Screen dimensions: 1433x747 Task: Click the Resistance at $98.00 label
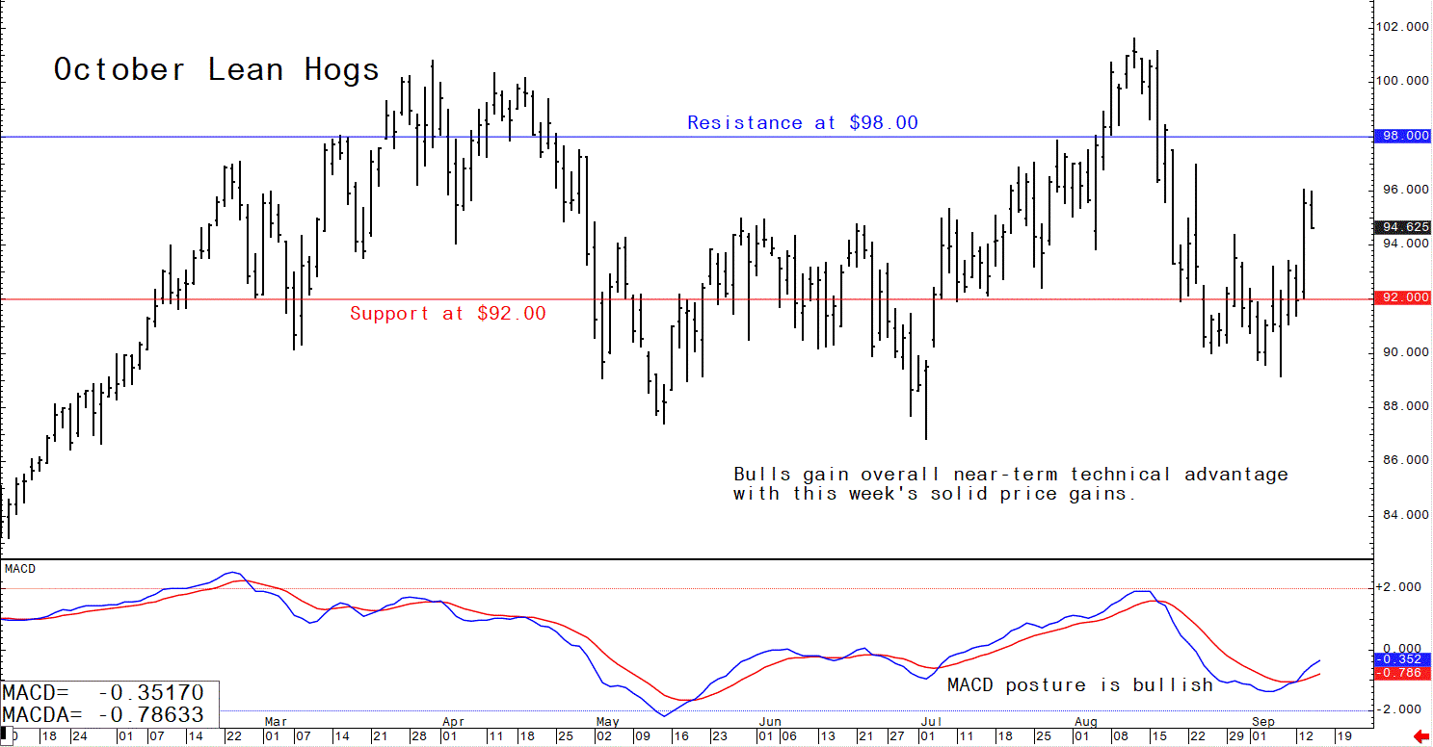[802, 123]
